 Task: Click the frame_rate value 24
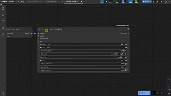click(122, 44)
